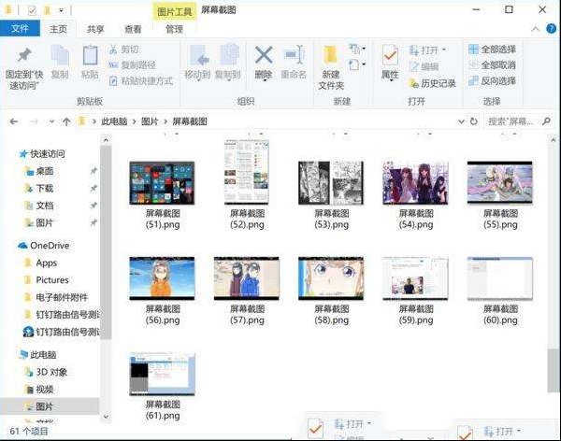Click navigation pane scroll up arrow
This screenshot has height=441, width=561.
coord(106,140)
